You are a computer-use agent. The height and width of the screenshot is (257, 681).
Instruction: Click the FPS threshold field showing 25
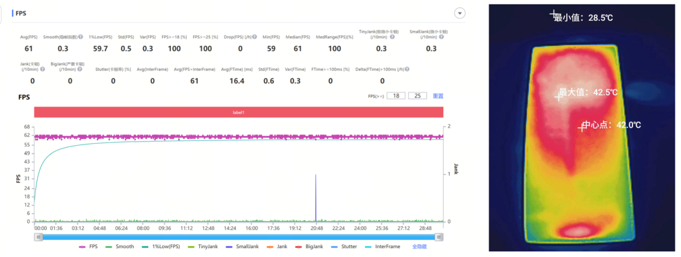[417, 96]
